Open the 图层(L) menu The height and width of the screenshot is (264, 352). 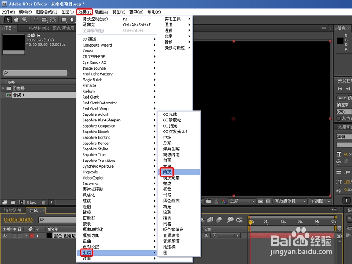tap(67, 12)
